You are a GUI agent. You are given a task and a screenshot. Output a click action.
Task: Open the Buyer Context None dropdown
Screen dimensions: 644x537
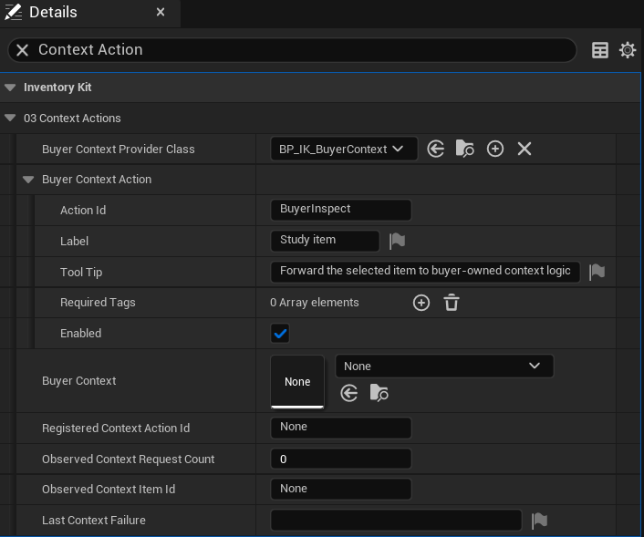tap(444, 367)
